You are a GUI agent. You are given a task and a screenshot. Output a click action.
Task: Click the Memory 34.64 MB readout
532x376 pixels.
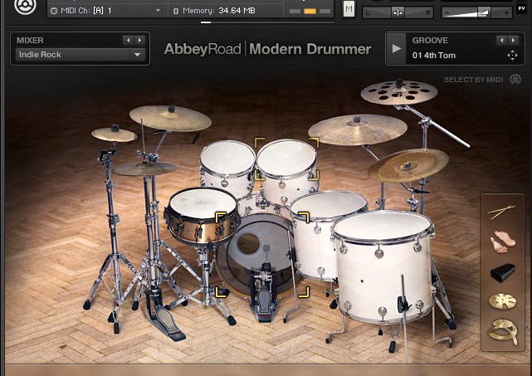(214, 11)
